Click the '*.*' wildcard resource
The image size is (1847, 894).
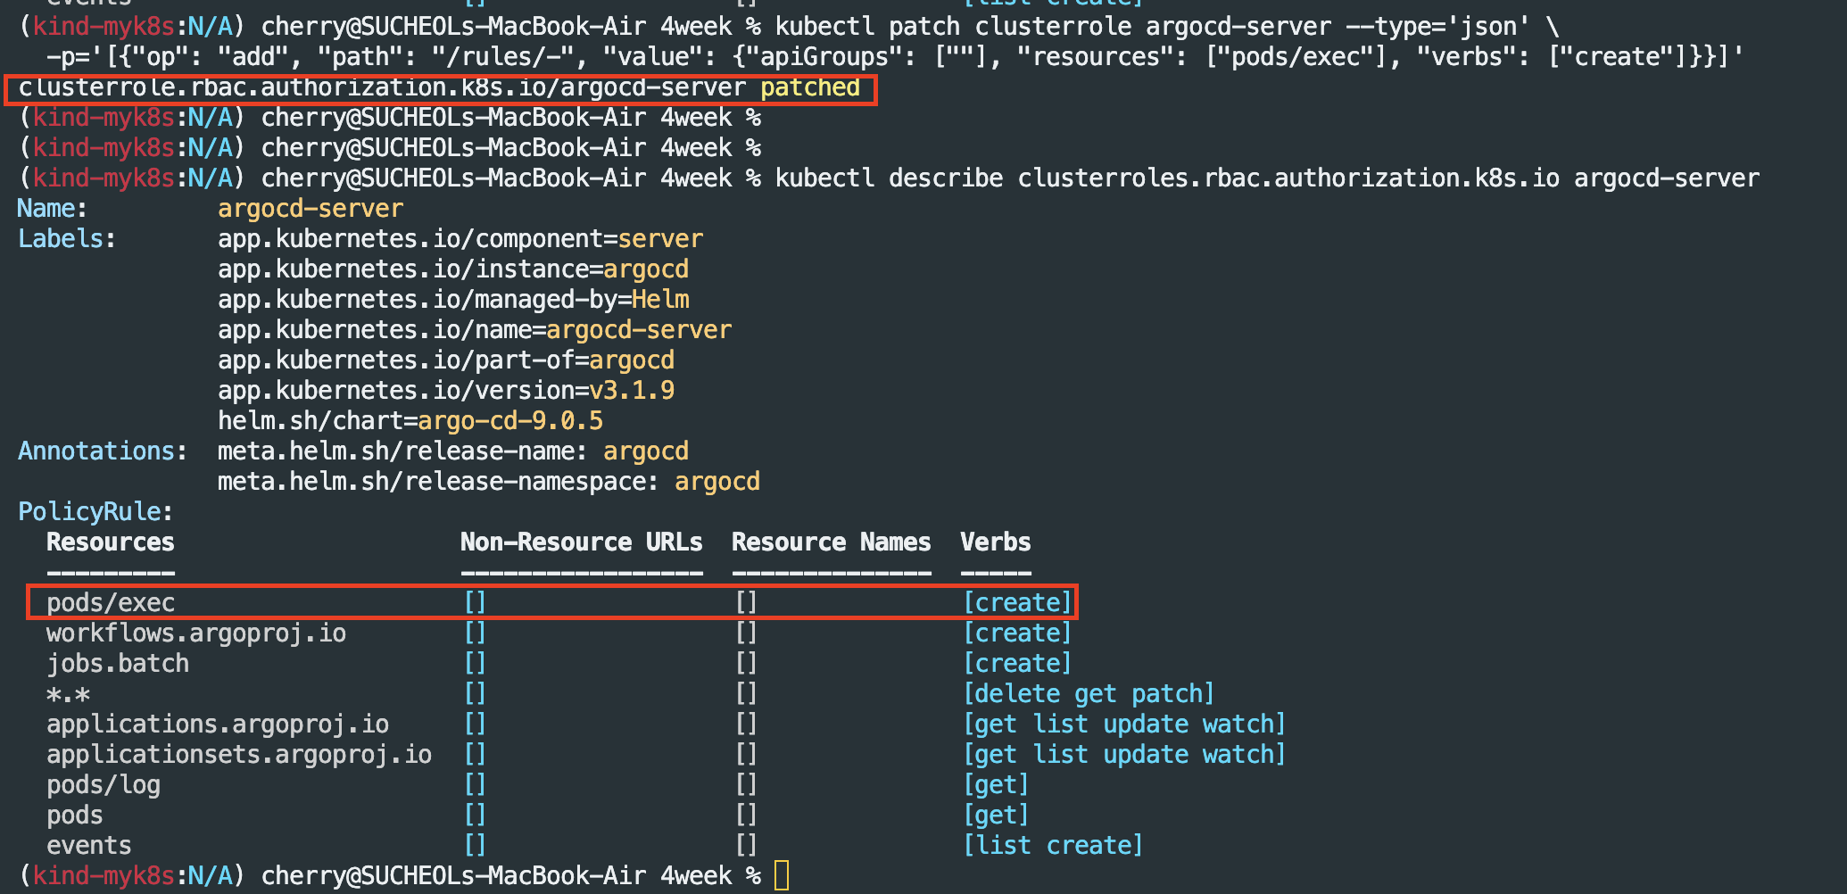tap(68, 694)
